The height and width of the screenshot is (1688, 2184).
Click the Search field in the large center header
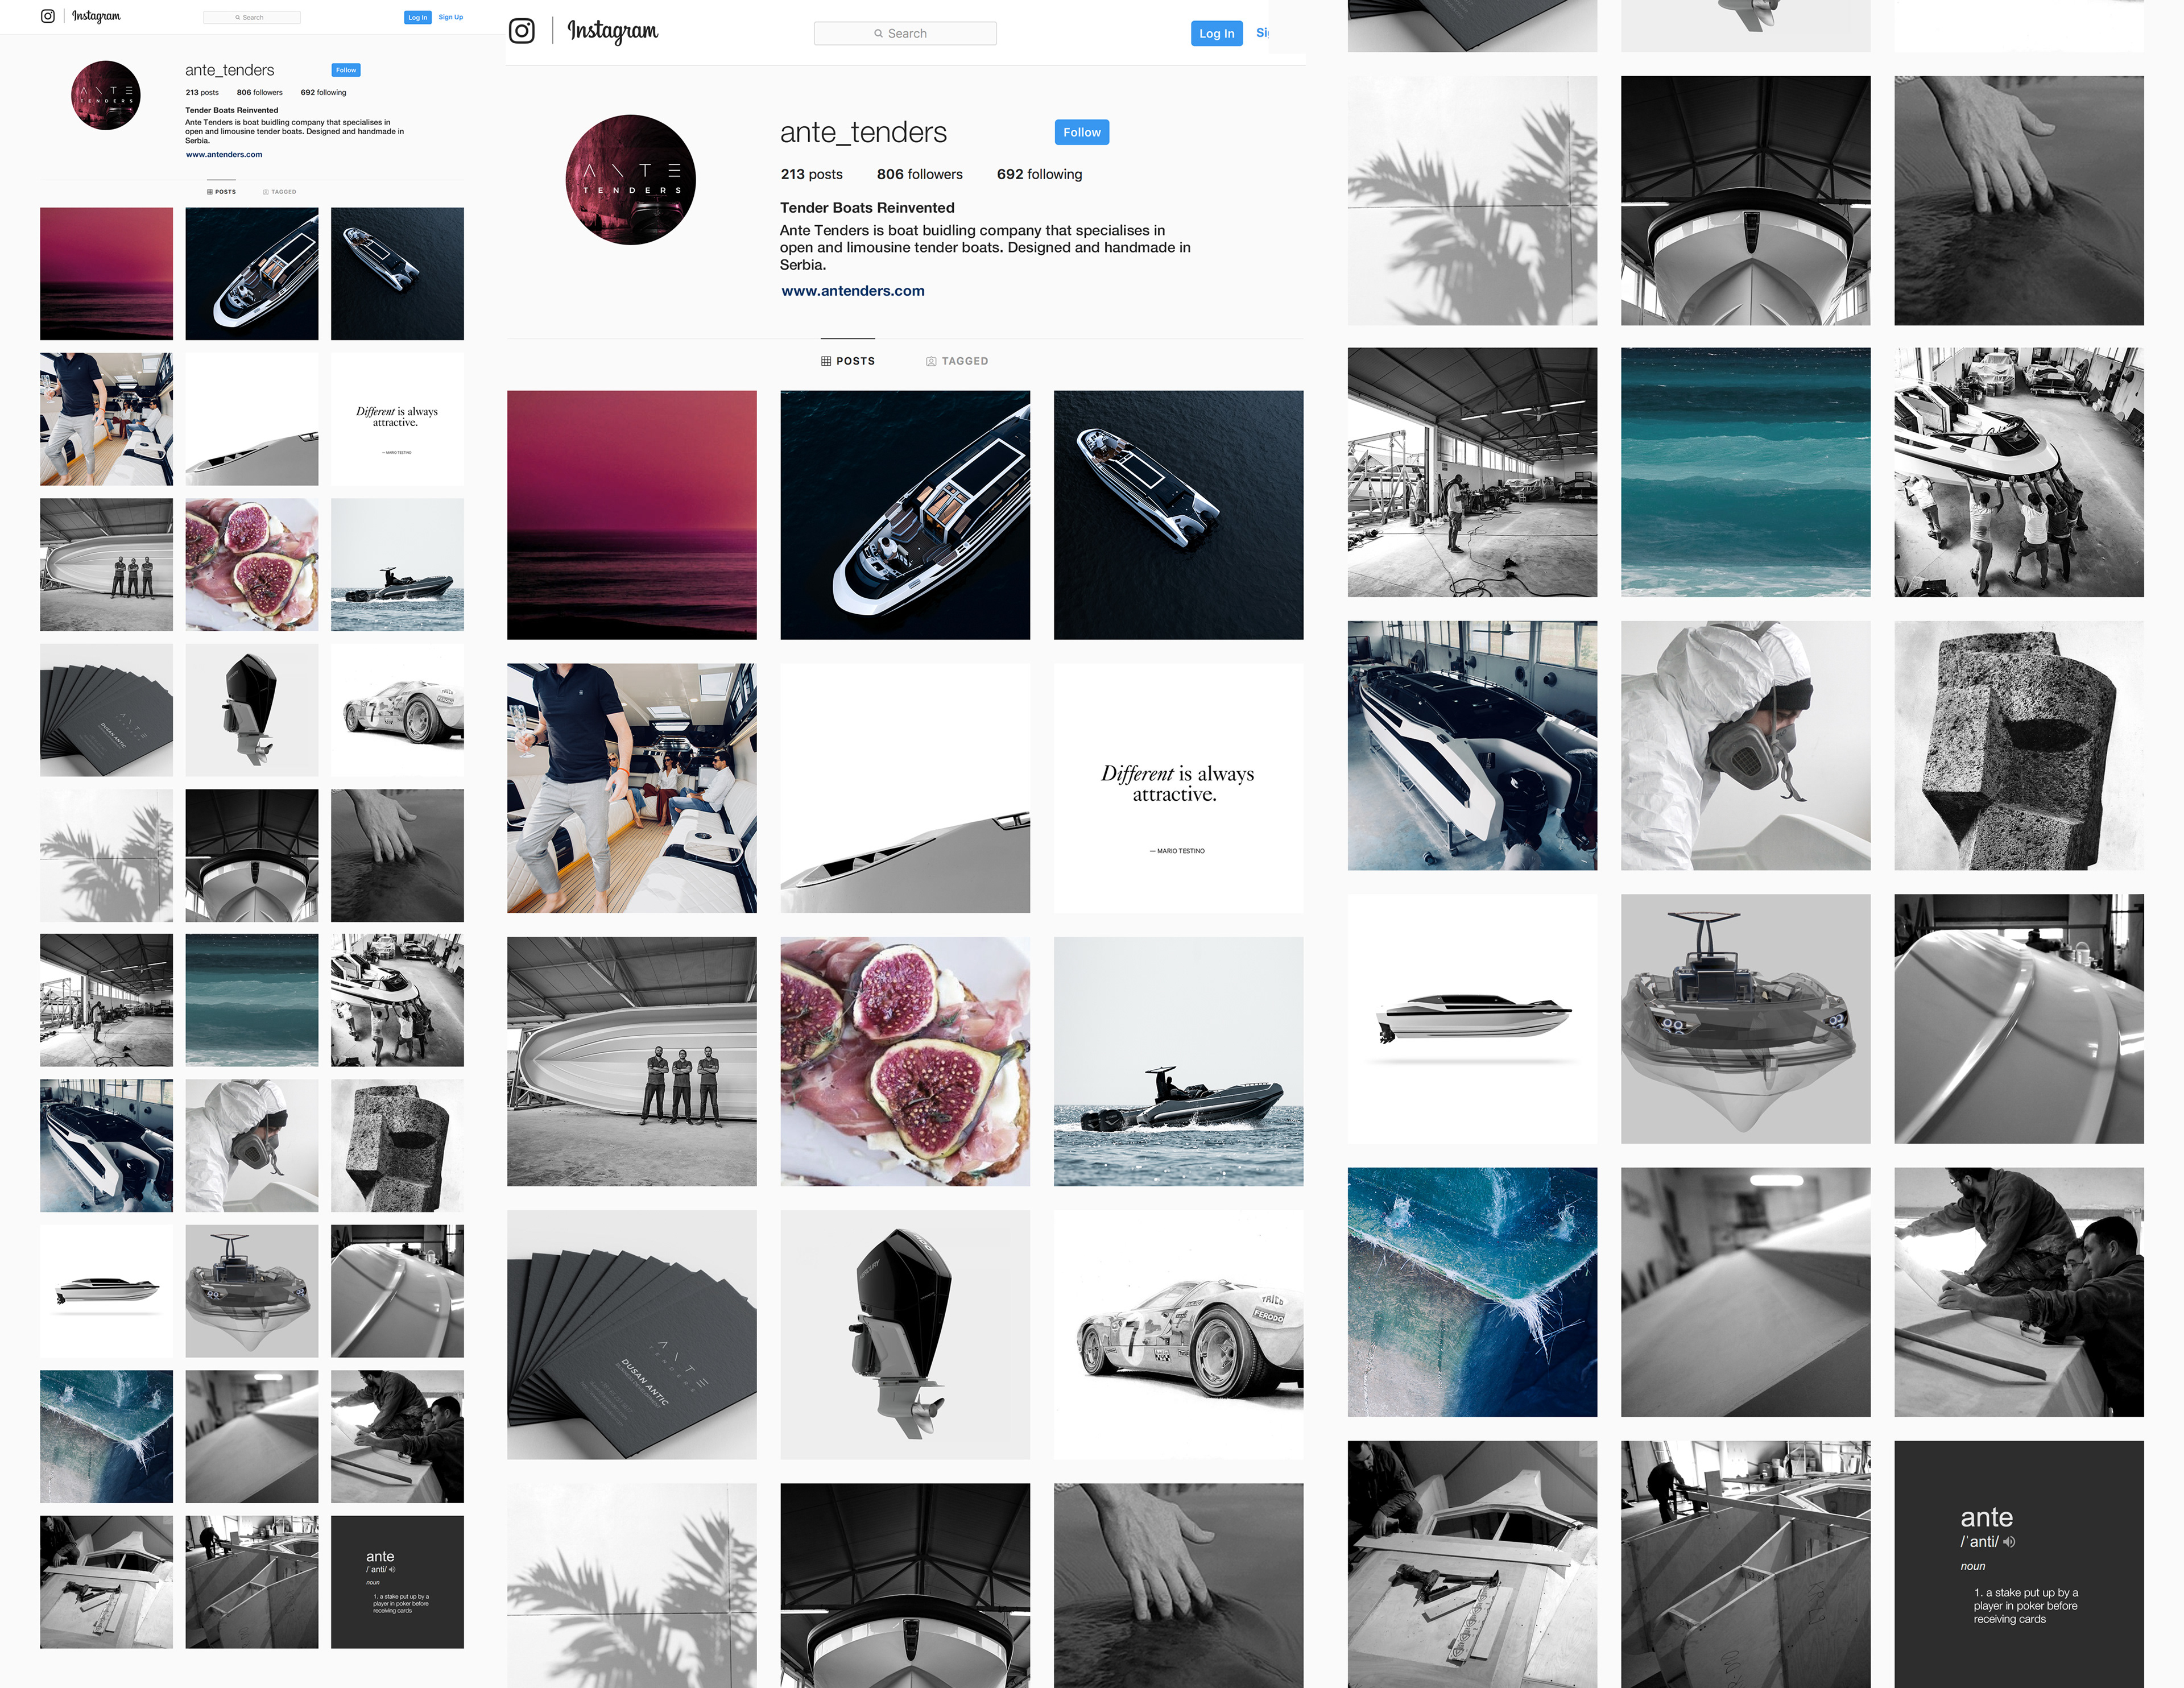tap(905, 33)
